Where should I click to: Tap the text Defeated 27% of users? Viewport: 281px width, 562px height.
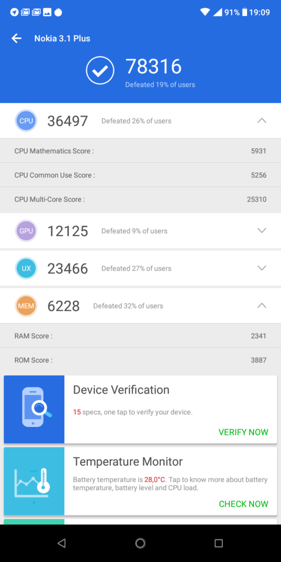point(136,268)
